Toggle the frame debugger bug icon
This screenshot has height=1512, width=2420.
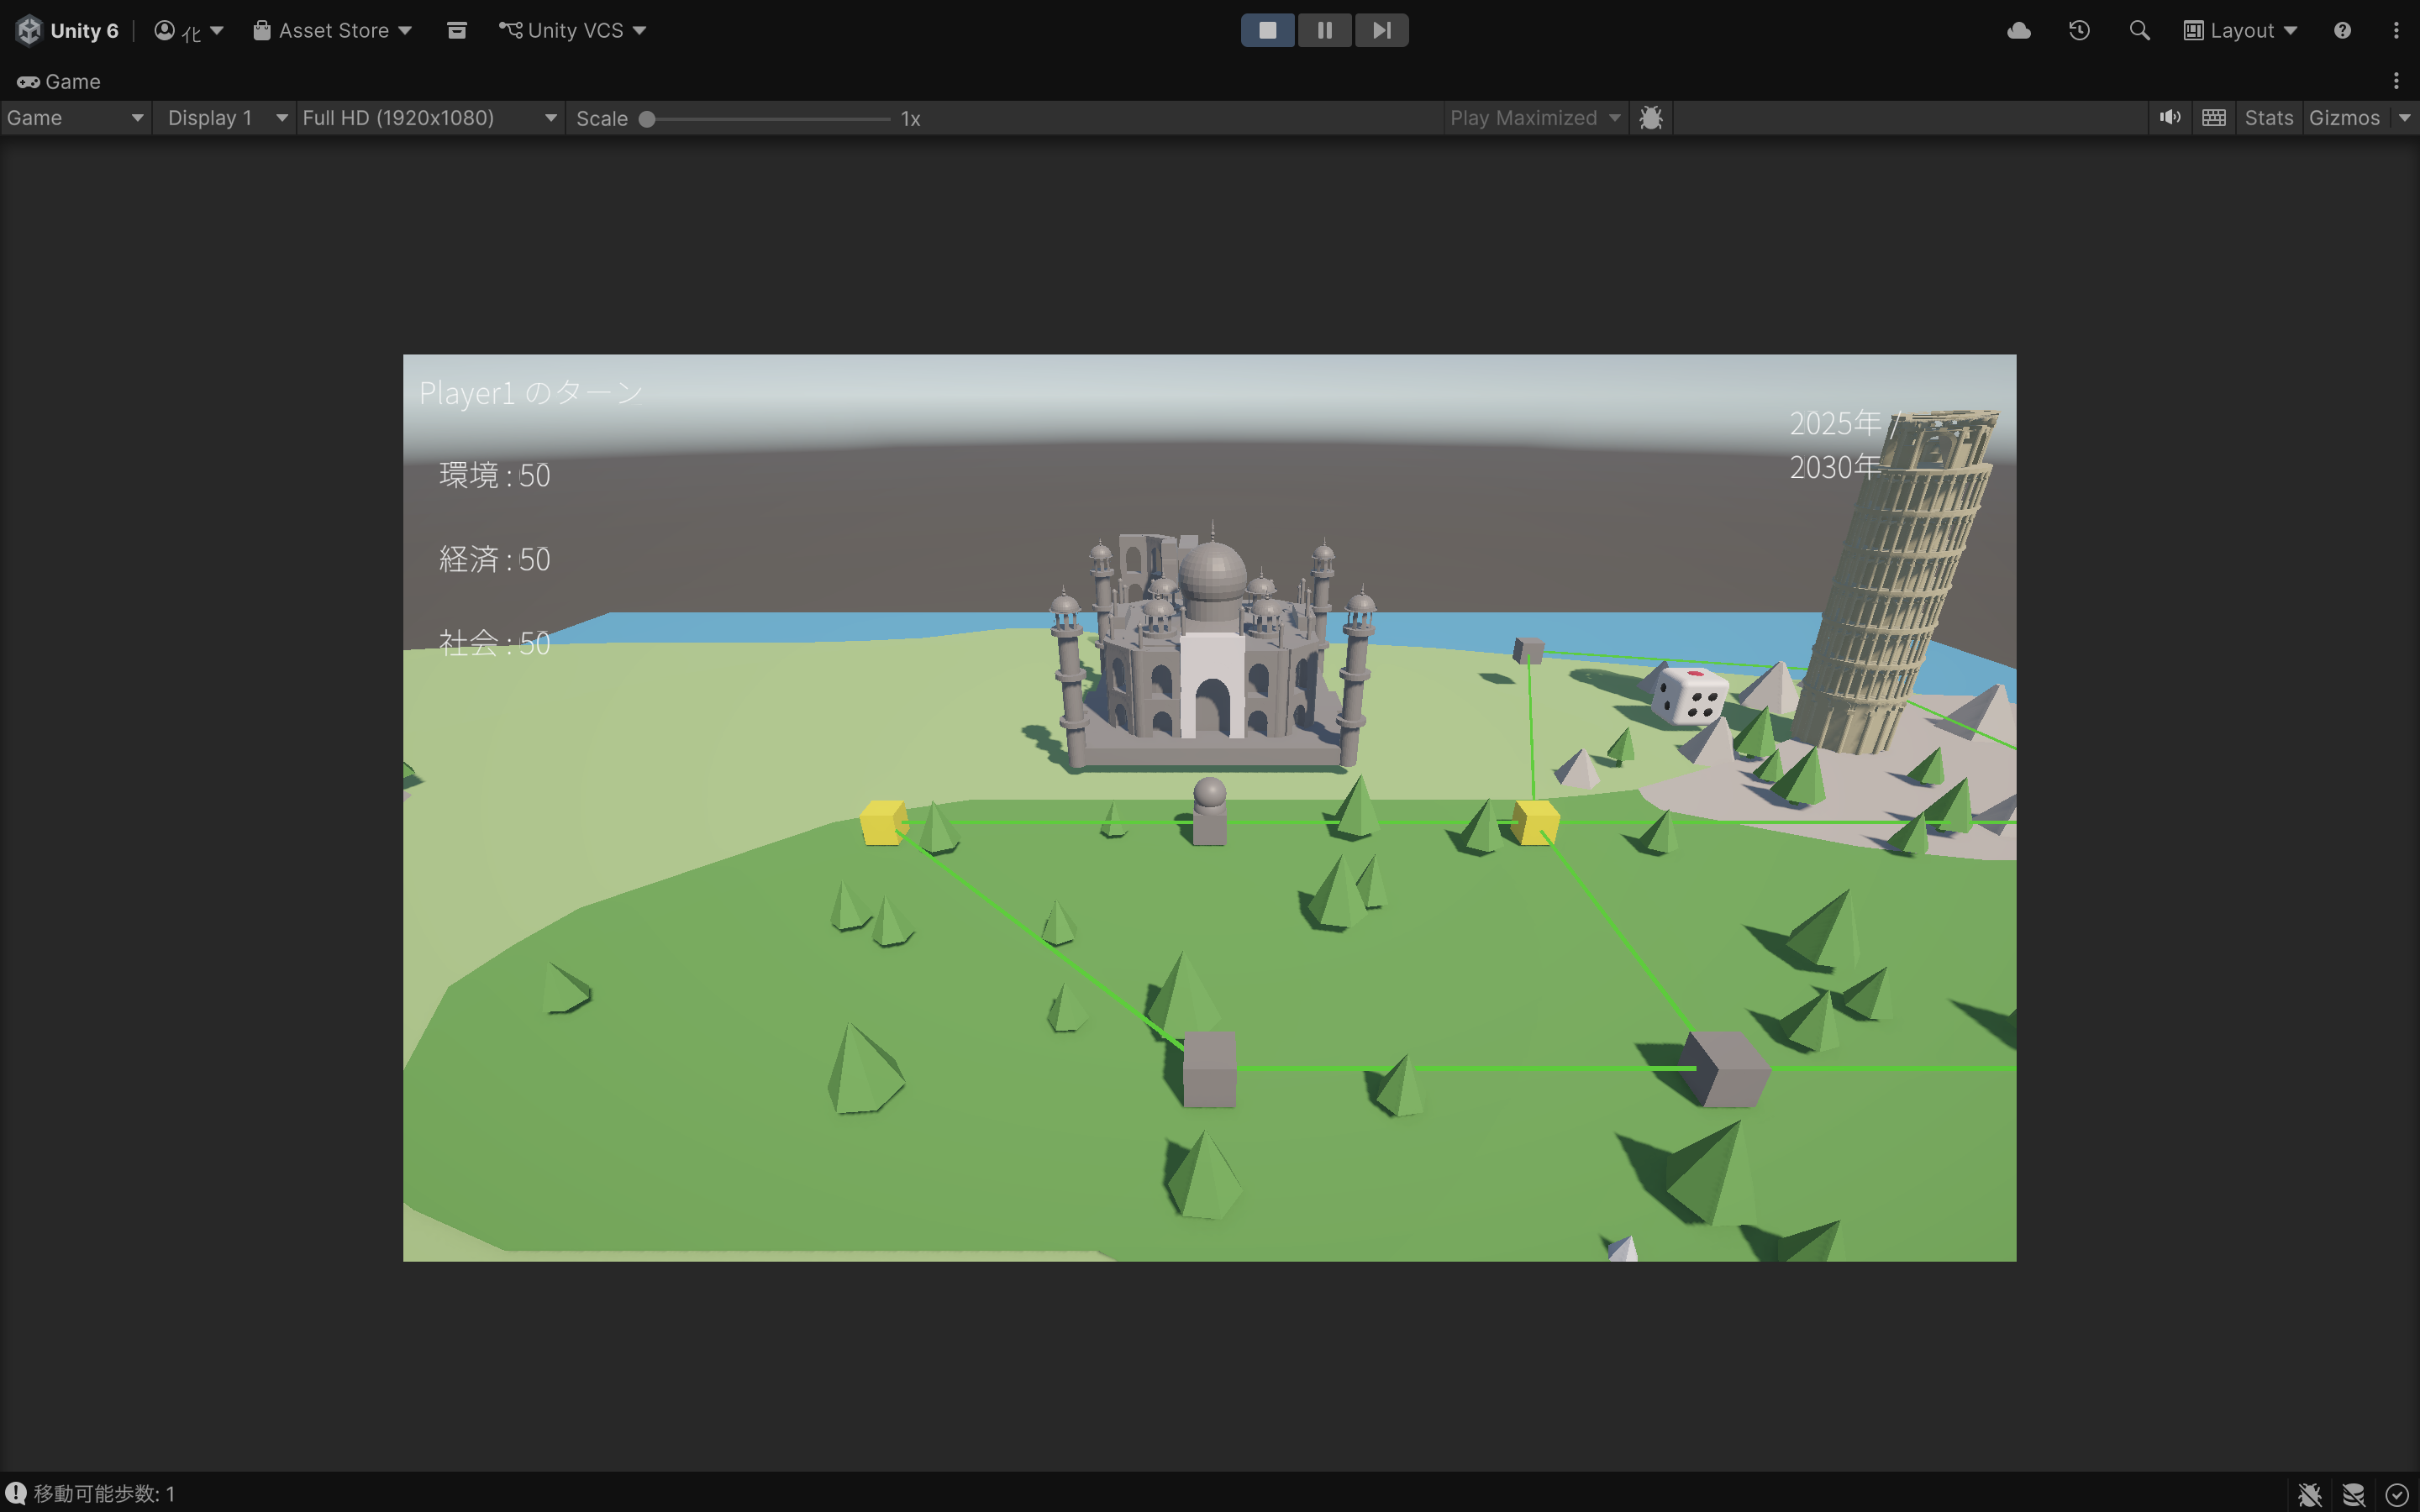[x=1651, y=118]
